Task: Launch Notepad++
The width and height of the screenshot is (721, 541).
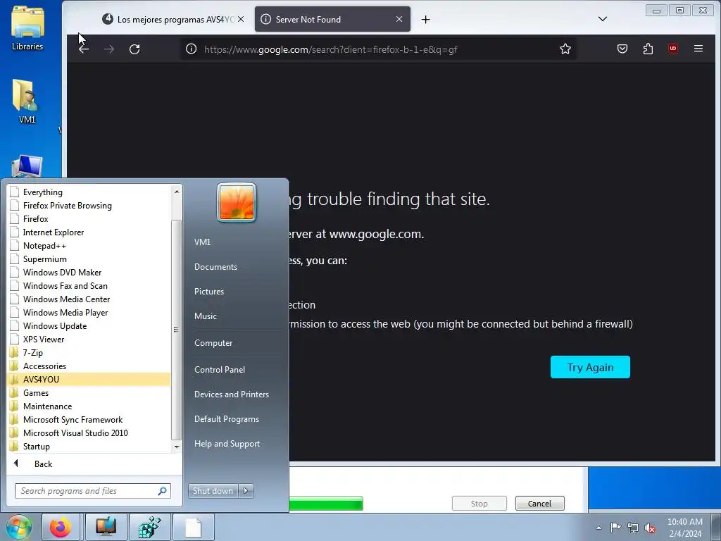Action: 89,245
